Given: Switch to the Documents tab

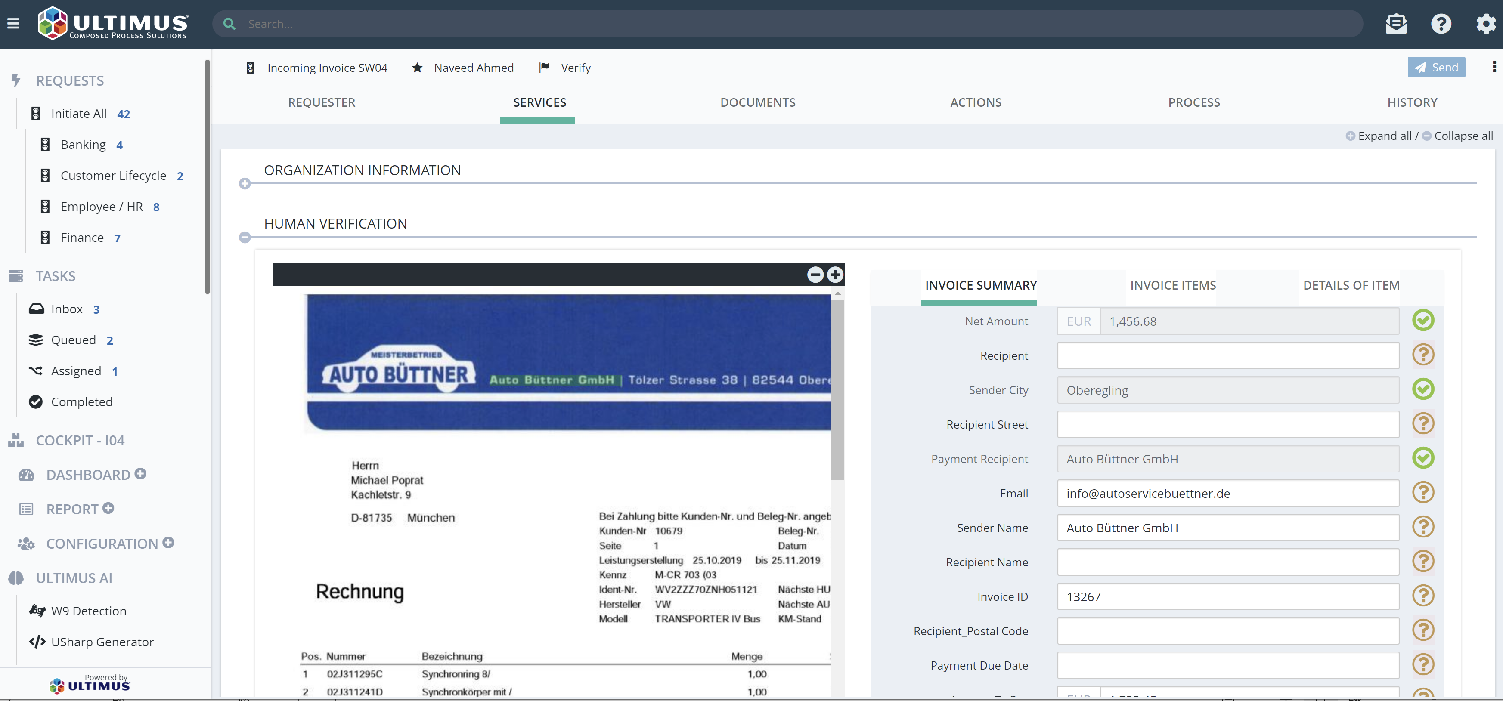Looking at the screenshot, I should coord(758,102).
